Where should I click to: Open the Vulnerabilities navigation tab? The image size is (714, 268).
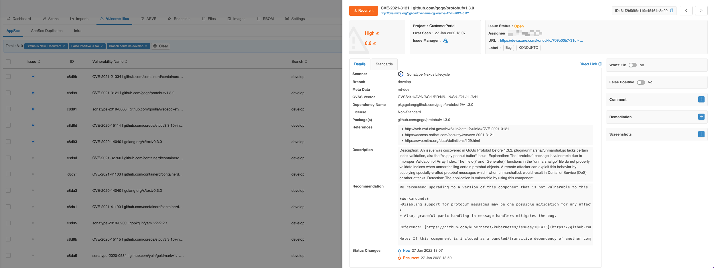115,19
